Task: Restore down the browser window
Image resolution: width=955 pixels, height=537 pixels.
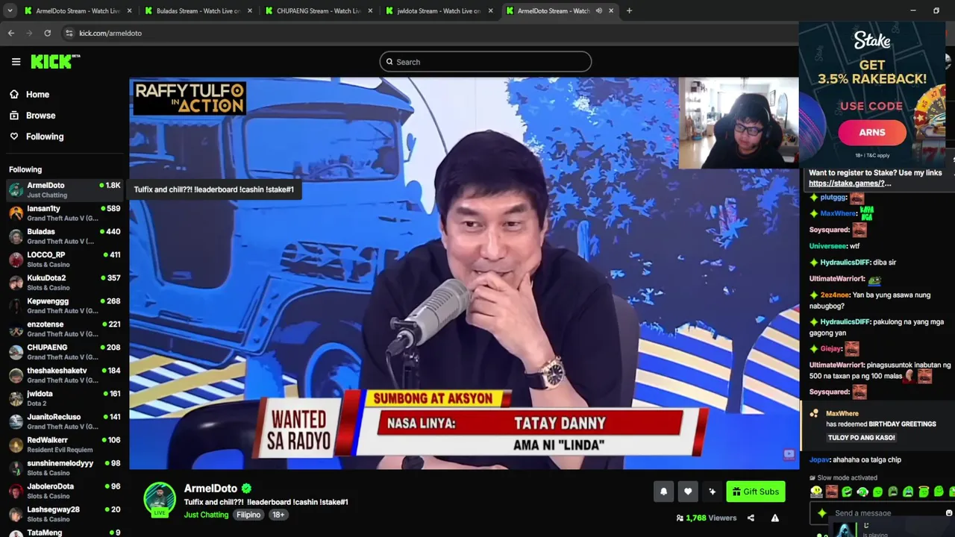Action: point(936,10)
